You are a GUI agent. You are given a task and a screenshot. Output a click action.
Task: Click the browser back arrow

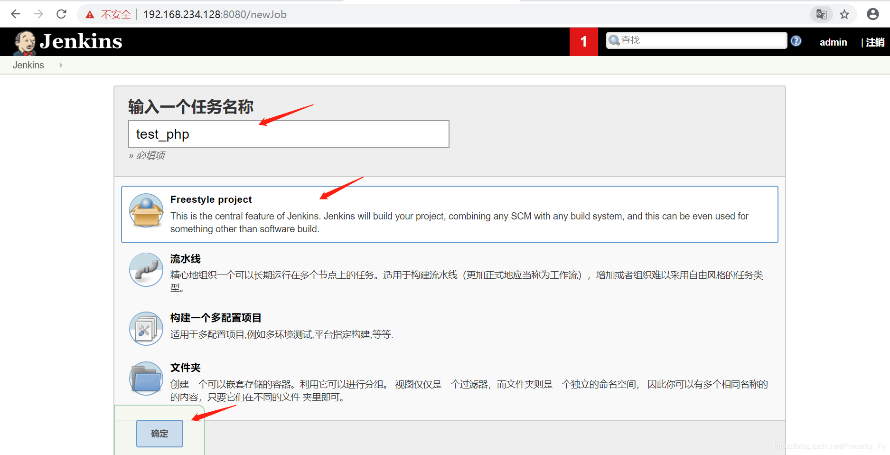[x=16, y=14]
